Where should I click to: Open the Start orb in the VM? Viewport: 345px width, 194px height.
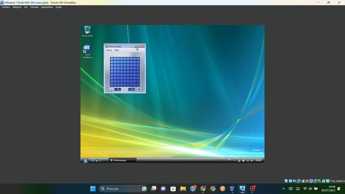85,161
